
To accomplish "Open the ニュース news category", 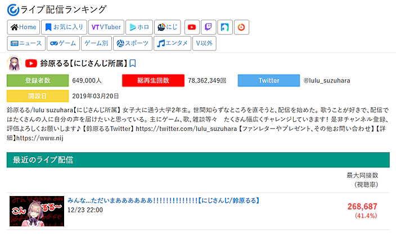I will 26,43.
